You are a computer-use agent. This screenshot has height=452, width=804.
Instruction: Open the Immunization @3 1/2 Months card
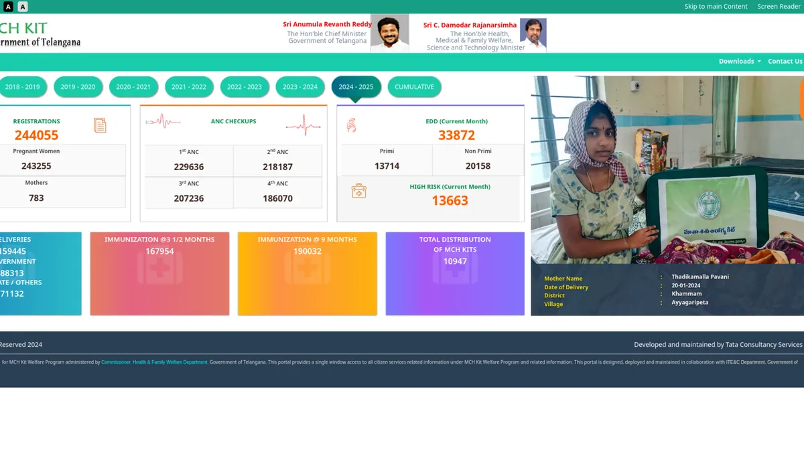click(x=159, y=273)
